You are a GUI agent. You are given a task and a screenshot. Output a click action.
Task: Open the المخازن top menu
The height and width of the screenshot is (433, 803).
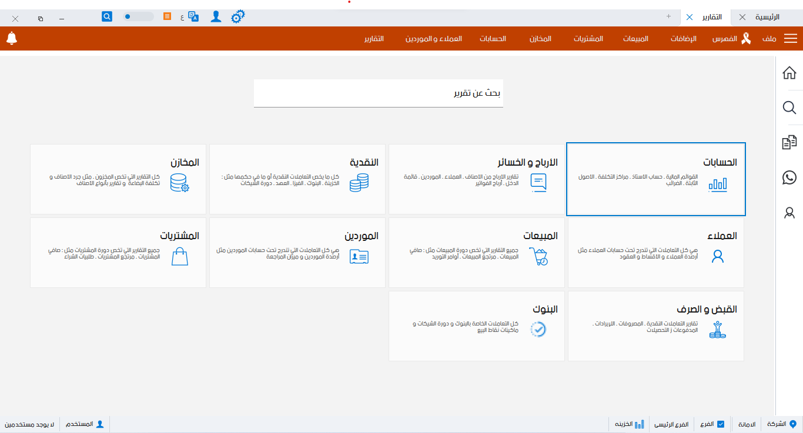tap(540, 39)
